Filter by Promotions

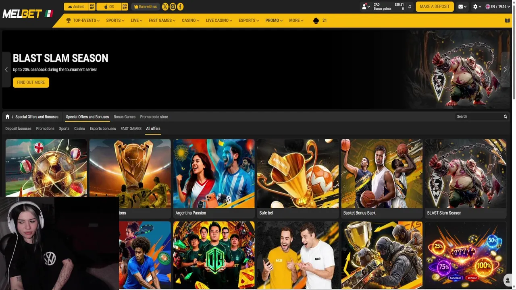point(45,128)
